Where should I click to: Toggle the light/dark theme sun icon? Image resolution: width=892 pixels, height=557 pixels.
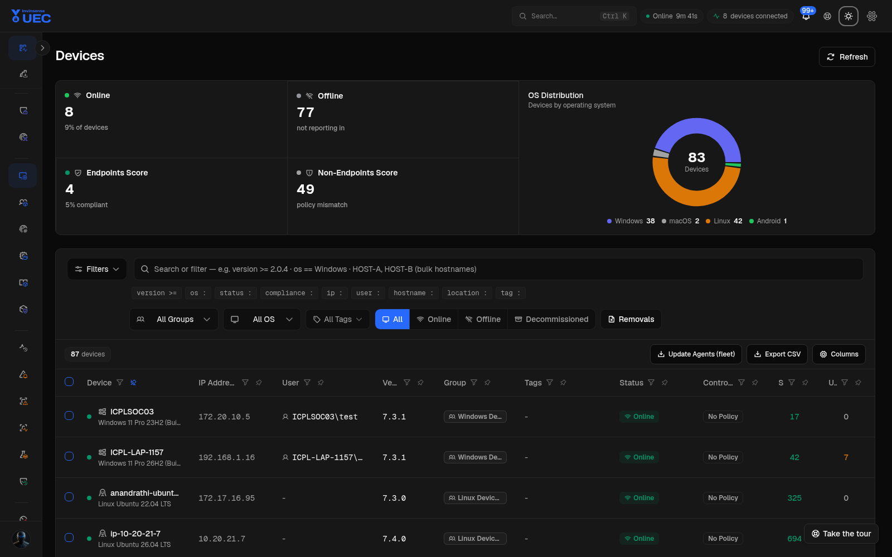[x=849, y=16]
